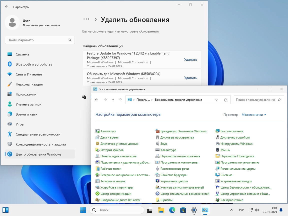Open Microsoft Edge from the taskbar
Screen dimensions: 288x216
click(x=172, y=210)
